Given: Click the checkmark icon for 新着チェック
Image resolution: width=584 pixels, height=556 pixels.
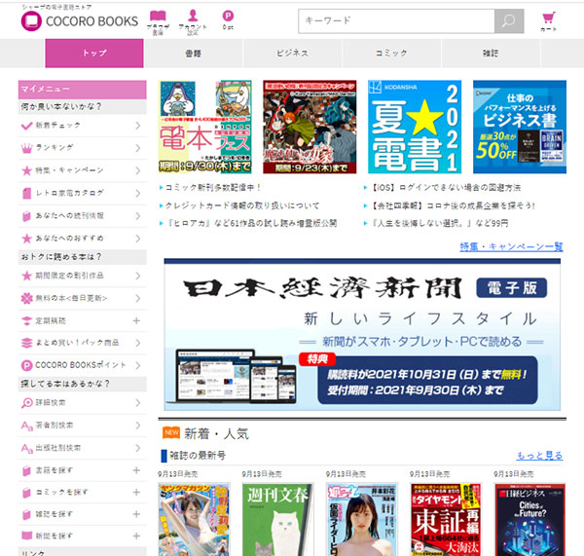Looking at the screenshot, I should tap(27, 126).
